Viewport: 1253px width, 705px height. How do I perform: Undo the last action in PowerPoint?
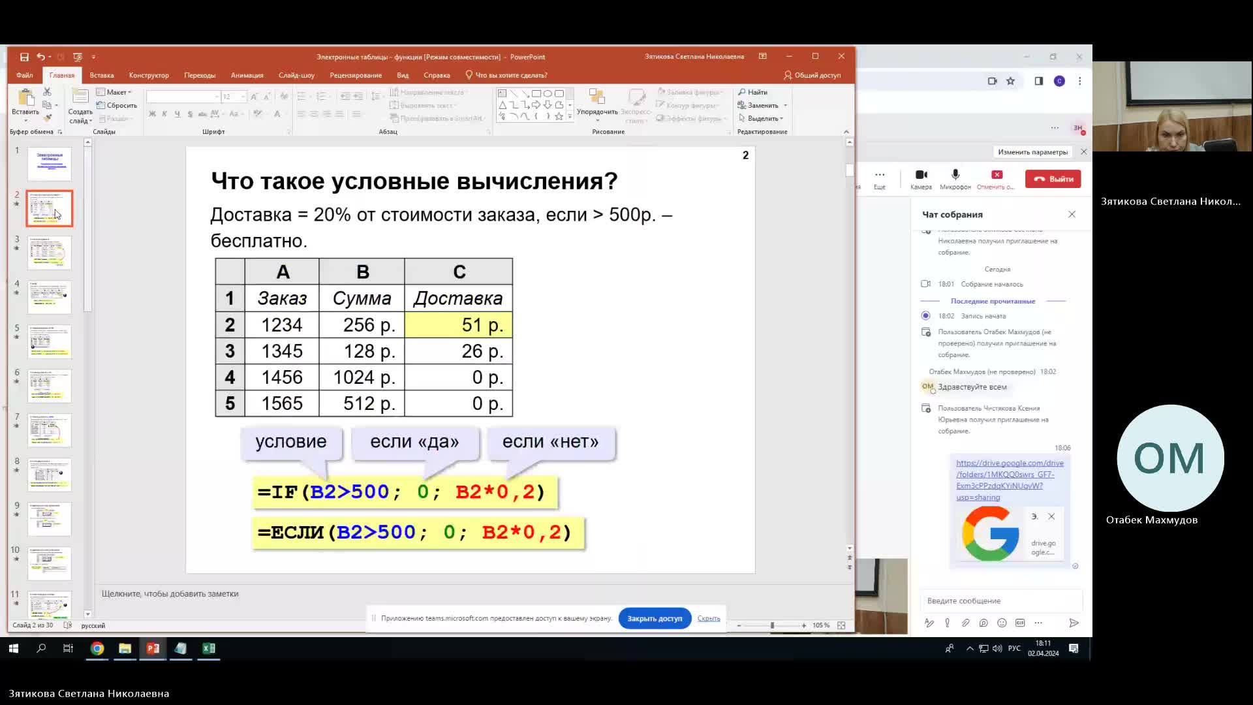coord(40,57)
